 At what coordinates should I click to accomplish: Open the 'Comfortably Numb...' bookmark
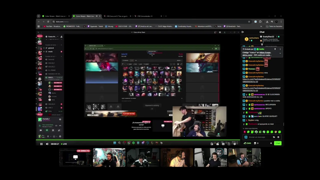click(183, 26)
